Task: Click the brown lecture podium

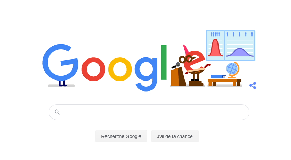Action: (x=178, y=77)
